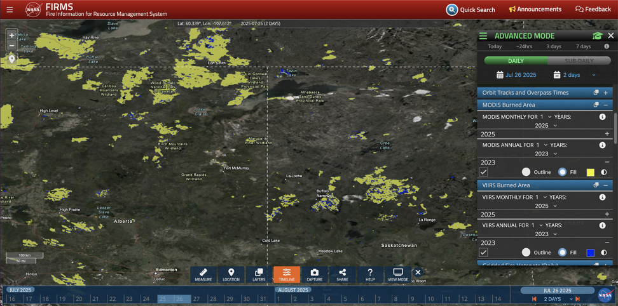
Task: Open MODIS Annual 2023 year dropdown
Action: pyautogui.click(x=546, y=154)
